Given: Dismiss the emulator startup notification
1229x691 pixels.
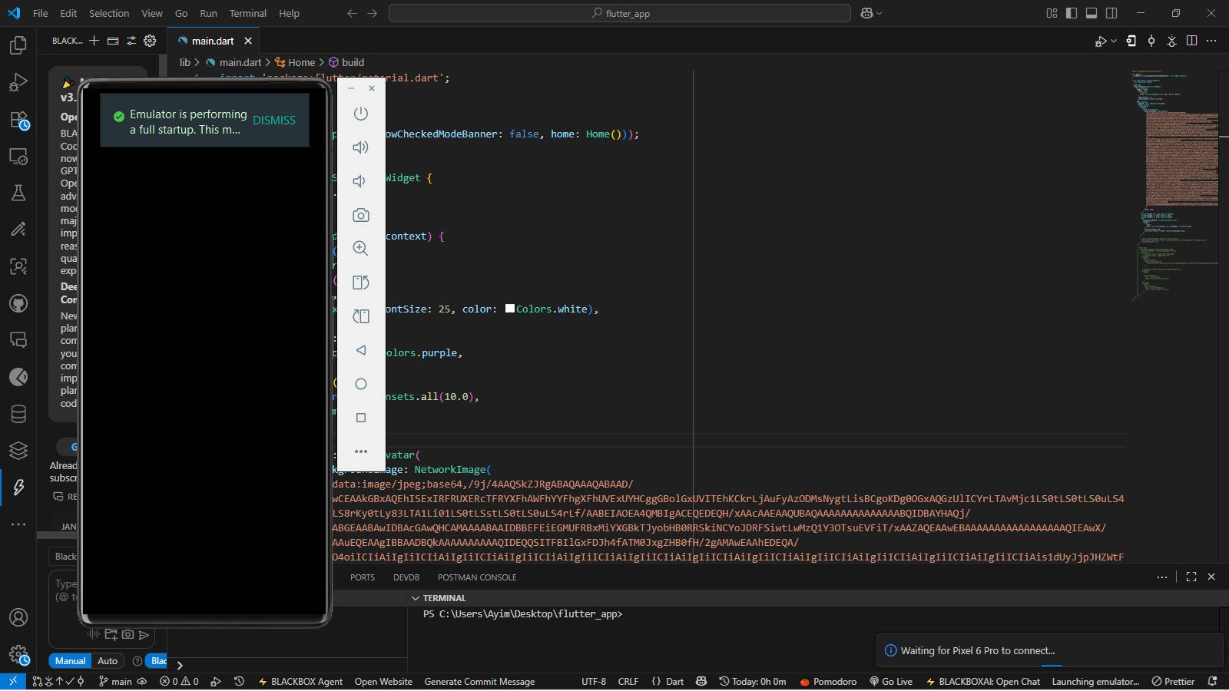Looking at the screenshot, I should [x=273, y=121].
